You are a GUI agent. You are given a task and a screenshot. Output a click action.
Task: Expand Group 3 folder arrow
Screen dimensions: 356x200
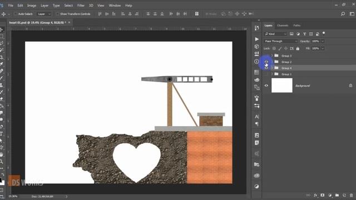[272, 56]
